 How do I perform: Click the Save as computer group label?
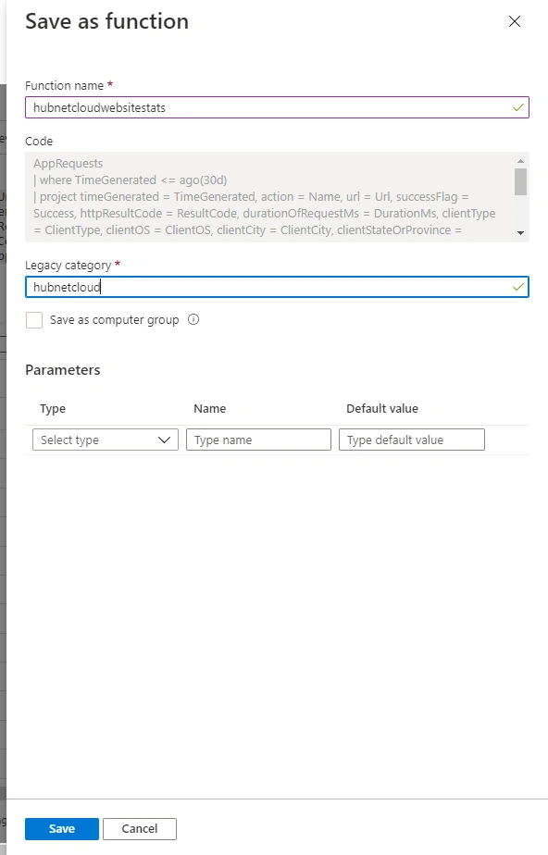(115, 320)
